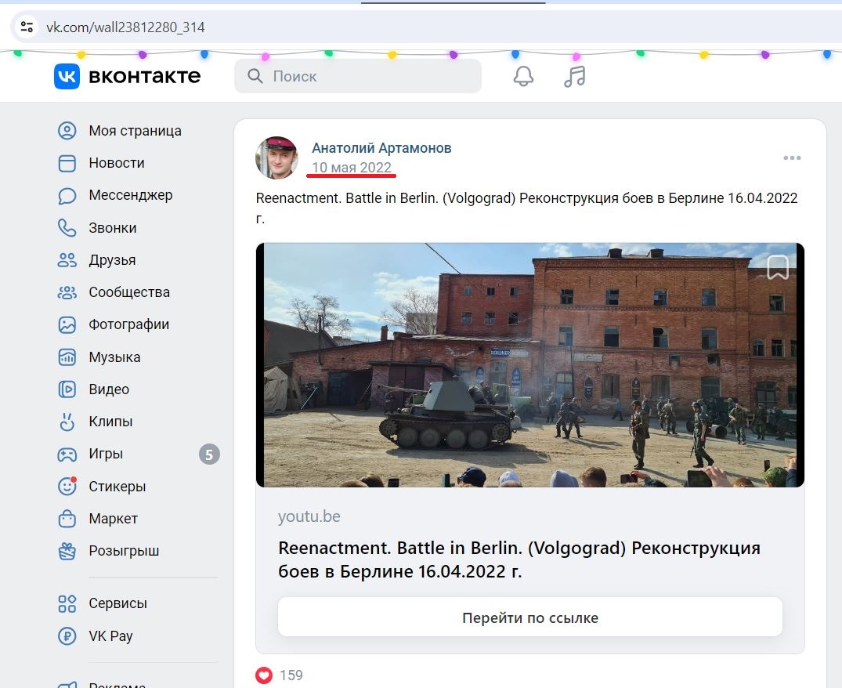Click the Сообщества group icon
The image size is (842, 688).
67,293
